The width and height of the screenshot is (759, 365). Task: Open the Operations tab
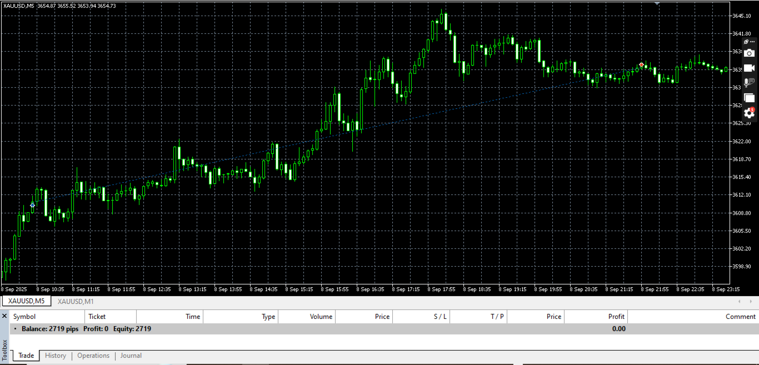point(93,356)
